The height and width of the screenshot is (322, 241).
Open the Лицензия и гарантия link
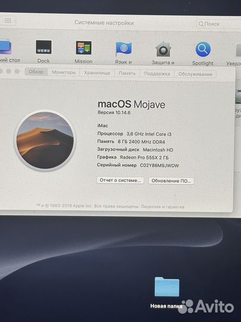(162, 207)
